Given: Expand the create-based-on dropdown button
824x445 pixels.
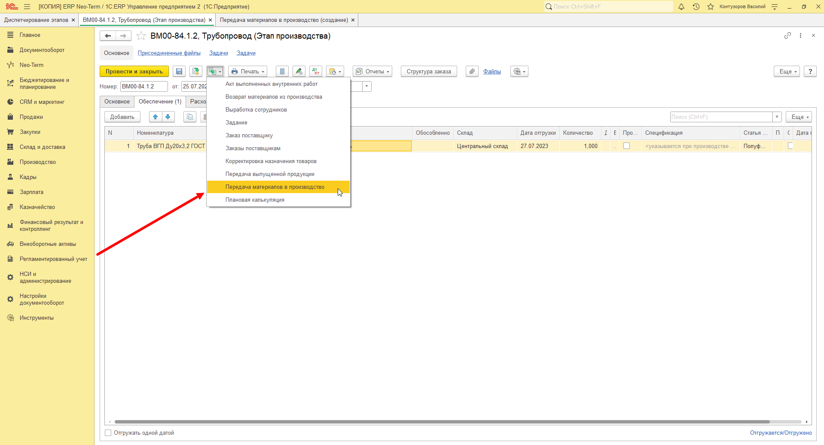Looking at the screenshot, I should (215, 71).
